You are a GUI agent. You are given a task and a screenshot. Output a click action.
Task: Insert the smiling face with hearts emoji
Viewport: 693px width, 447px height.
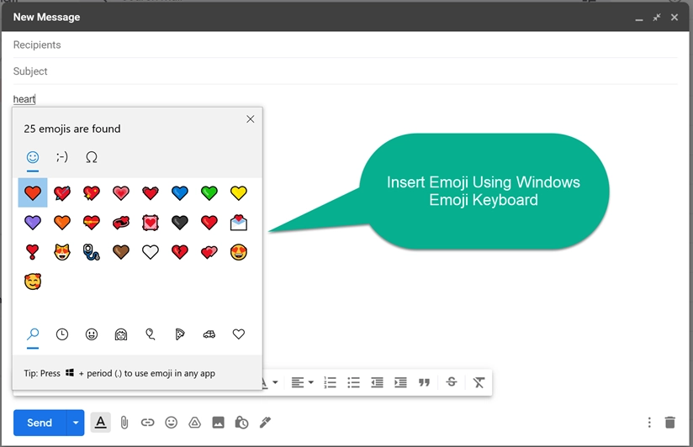33,281
